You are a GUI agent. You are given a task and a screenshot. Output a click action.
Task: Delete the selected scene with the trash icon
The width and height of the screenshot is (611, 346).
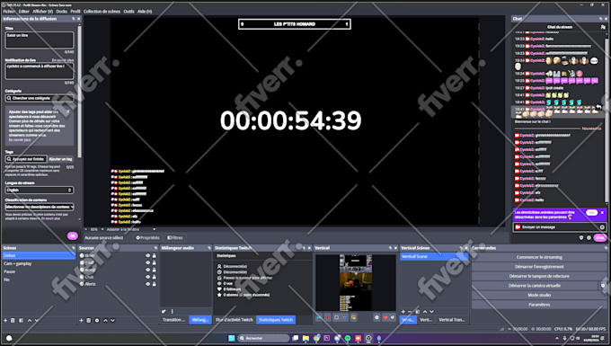pyautogui.click(x=13, y=320)
